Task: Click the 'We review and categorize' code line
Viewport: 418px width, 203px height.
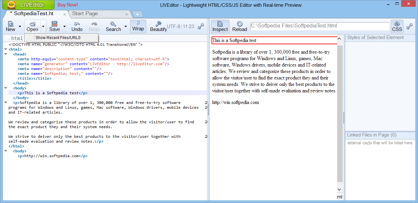Action: [101, 122]
